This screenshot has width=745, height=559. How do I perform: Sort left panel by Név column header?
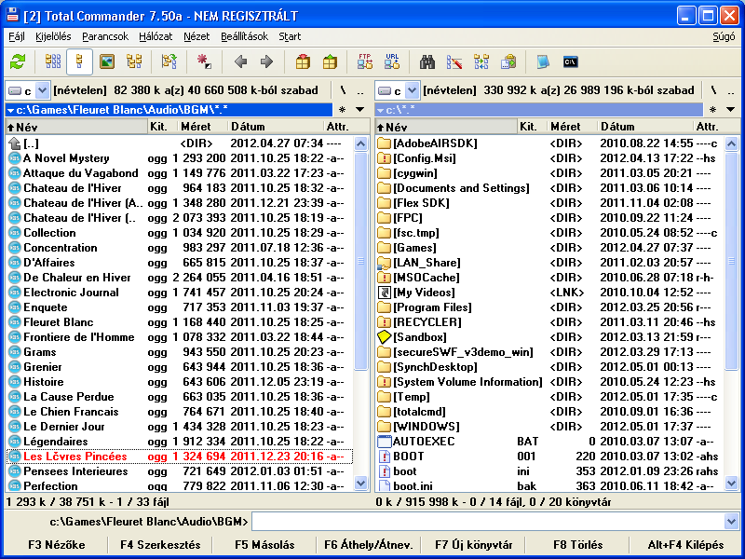coord(76,127)
